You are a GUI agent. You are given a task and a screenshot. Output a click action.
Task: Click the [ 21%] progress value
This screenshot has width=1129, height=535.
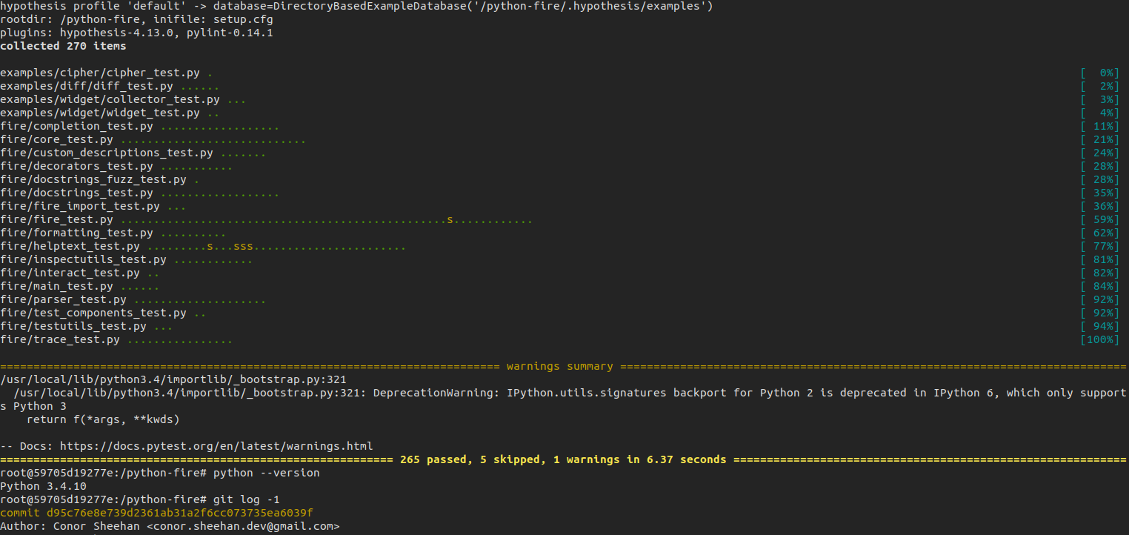(x=1100, y=139)
